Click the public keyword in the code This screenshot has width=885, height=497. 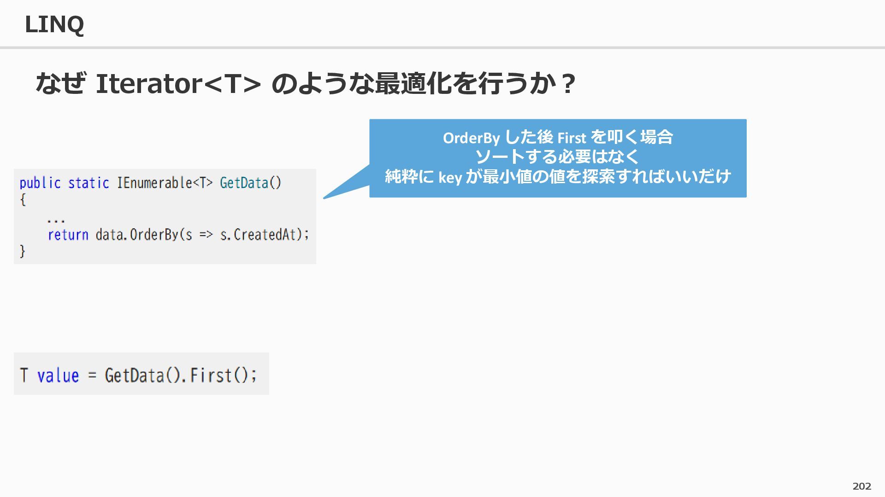click(x=40, y=183)
